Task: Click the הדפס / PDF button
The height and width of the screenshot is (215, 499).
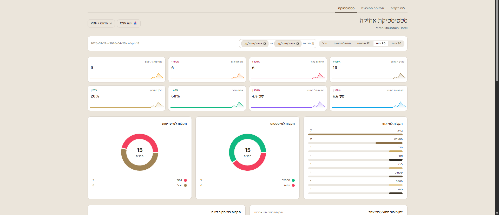Action: (101, 23)
